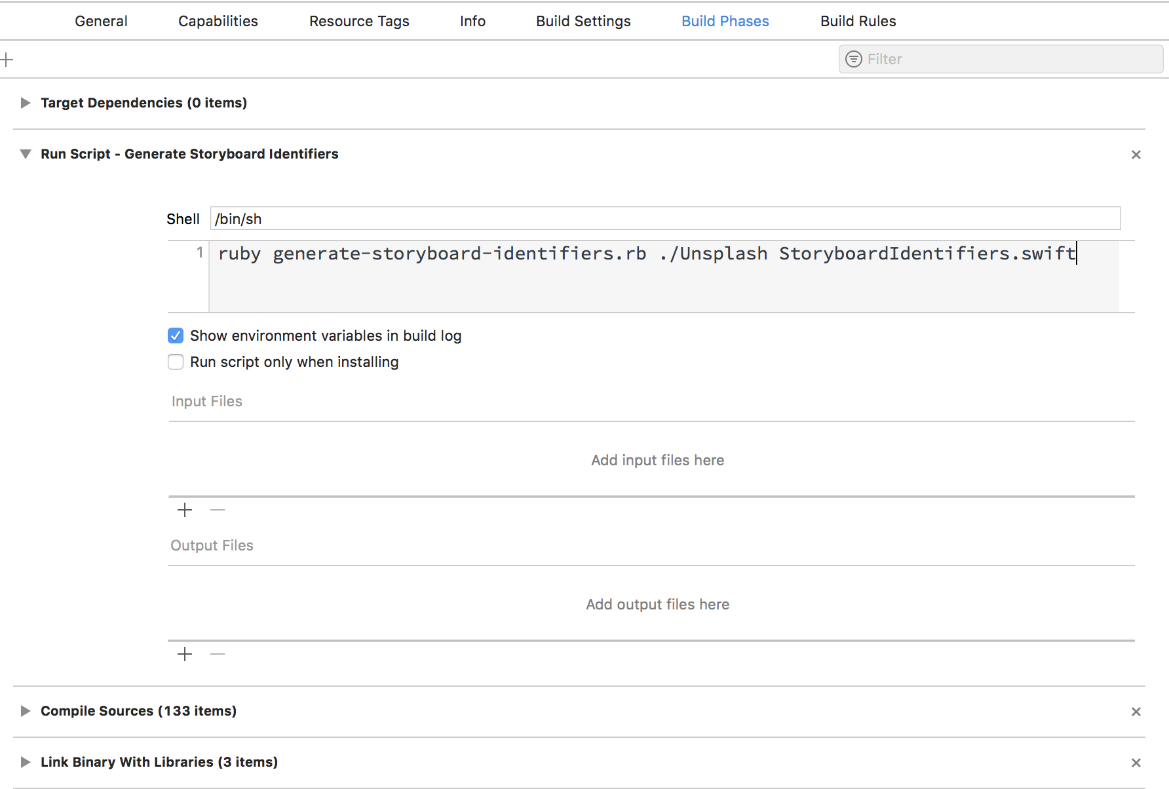Expand Link Binary With Libraries section

click(x=26, y=762)
